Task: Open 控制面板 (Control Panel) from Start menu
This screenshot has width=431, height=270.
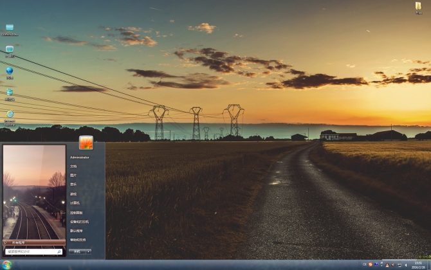Action: [x=76, y=212]
